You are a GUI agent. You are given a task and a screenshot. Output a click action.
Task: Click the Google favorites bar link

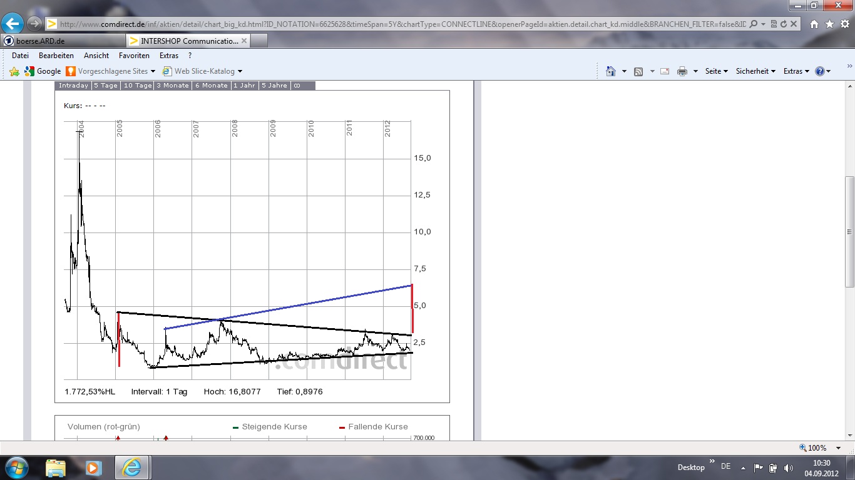pyautogui.click(x=43, y=71)
